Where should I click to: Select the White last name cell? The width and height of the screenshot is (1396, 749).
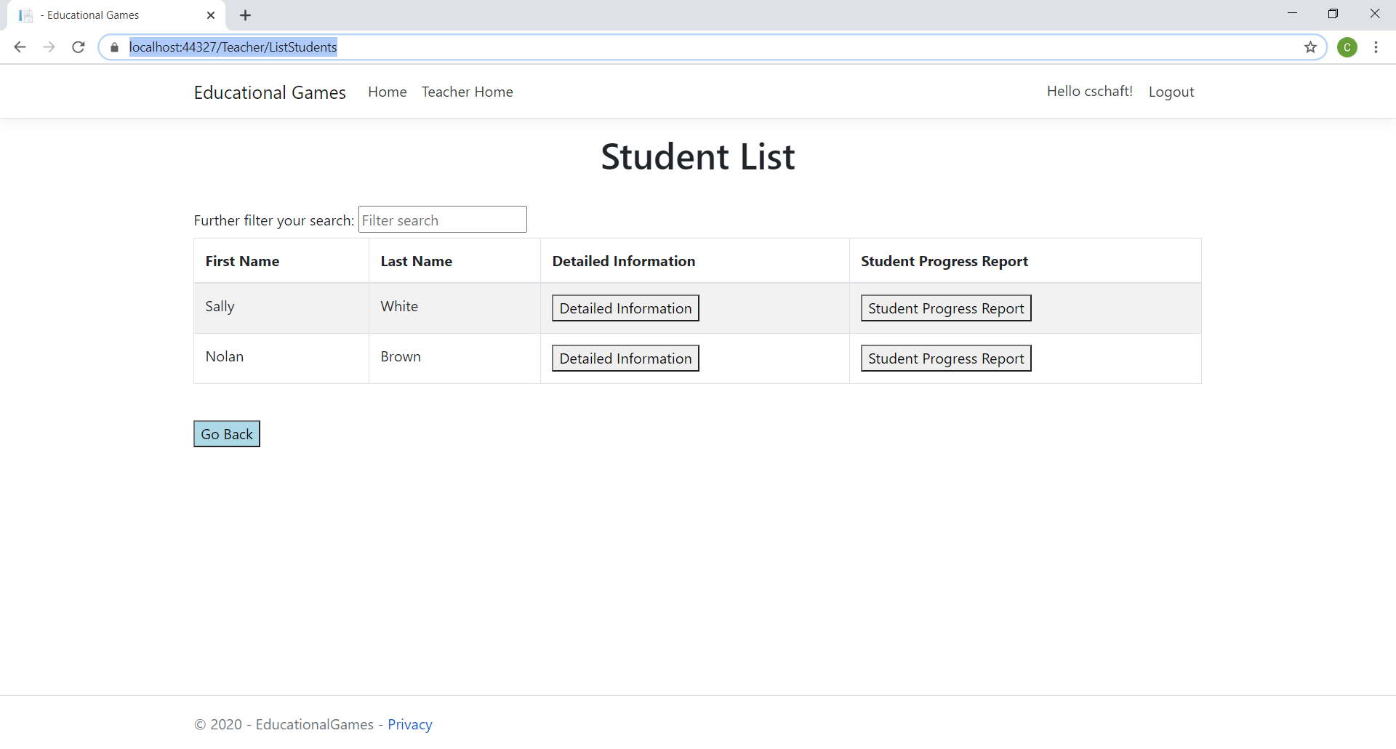click(x=454, y=308)
